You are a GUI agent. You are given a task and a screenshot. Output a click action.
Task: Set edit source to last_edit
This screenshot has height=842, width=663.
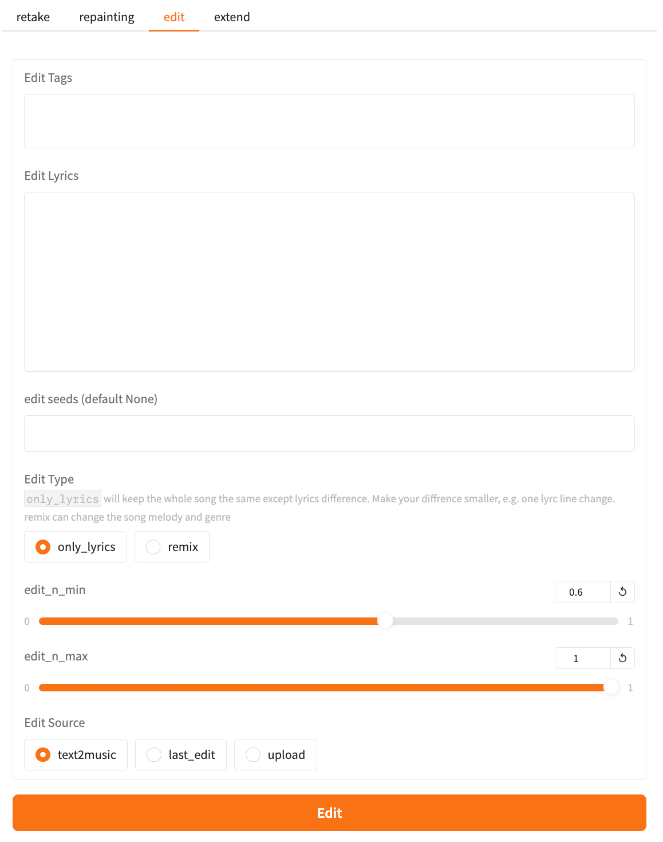coord(154,755)
